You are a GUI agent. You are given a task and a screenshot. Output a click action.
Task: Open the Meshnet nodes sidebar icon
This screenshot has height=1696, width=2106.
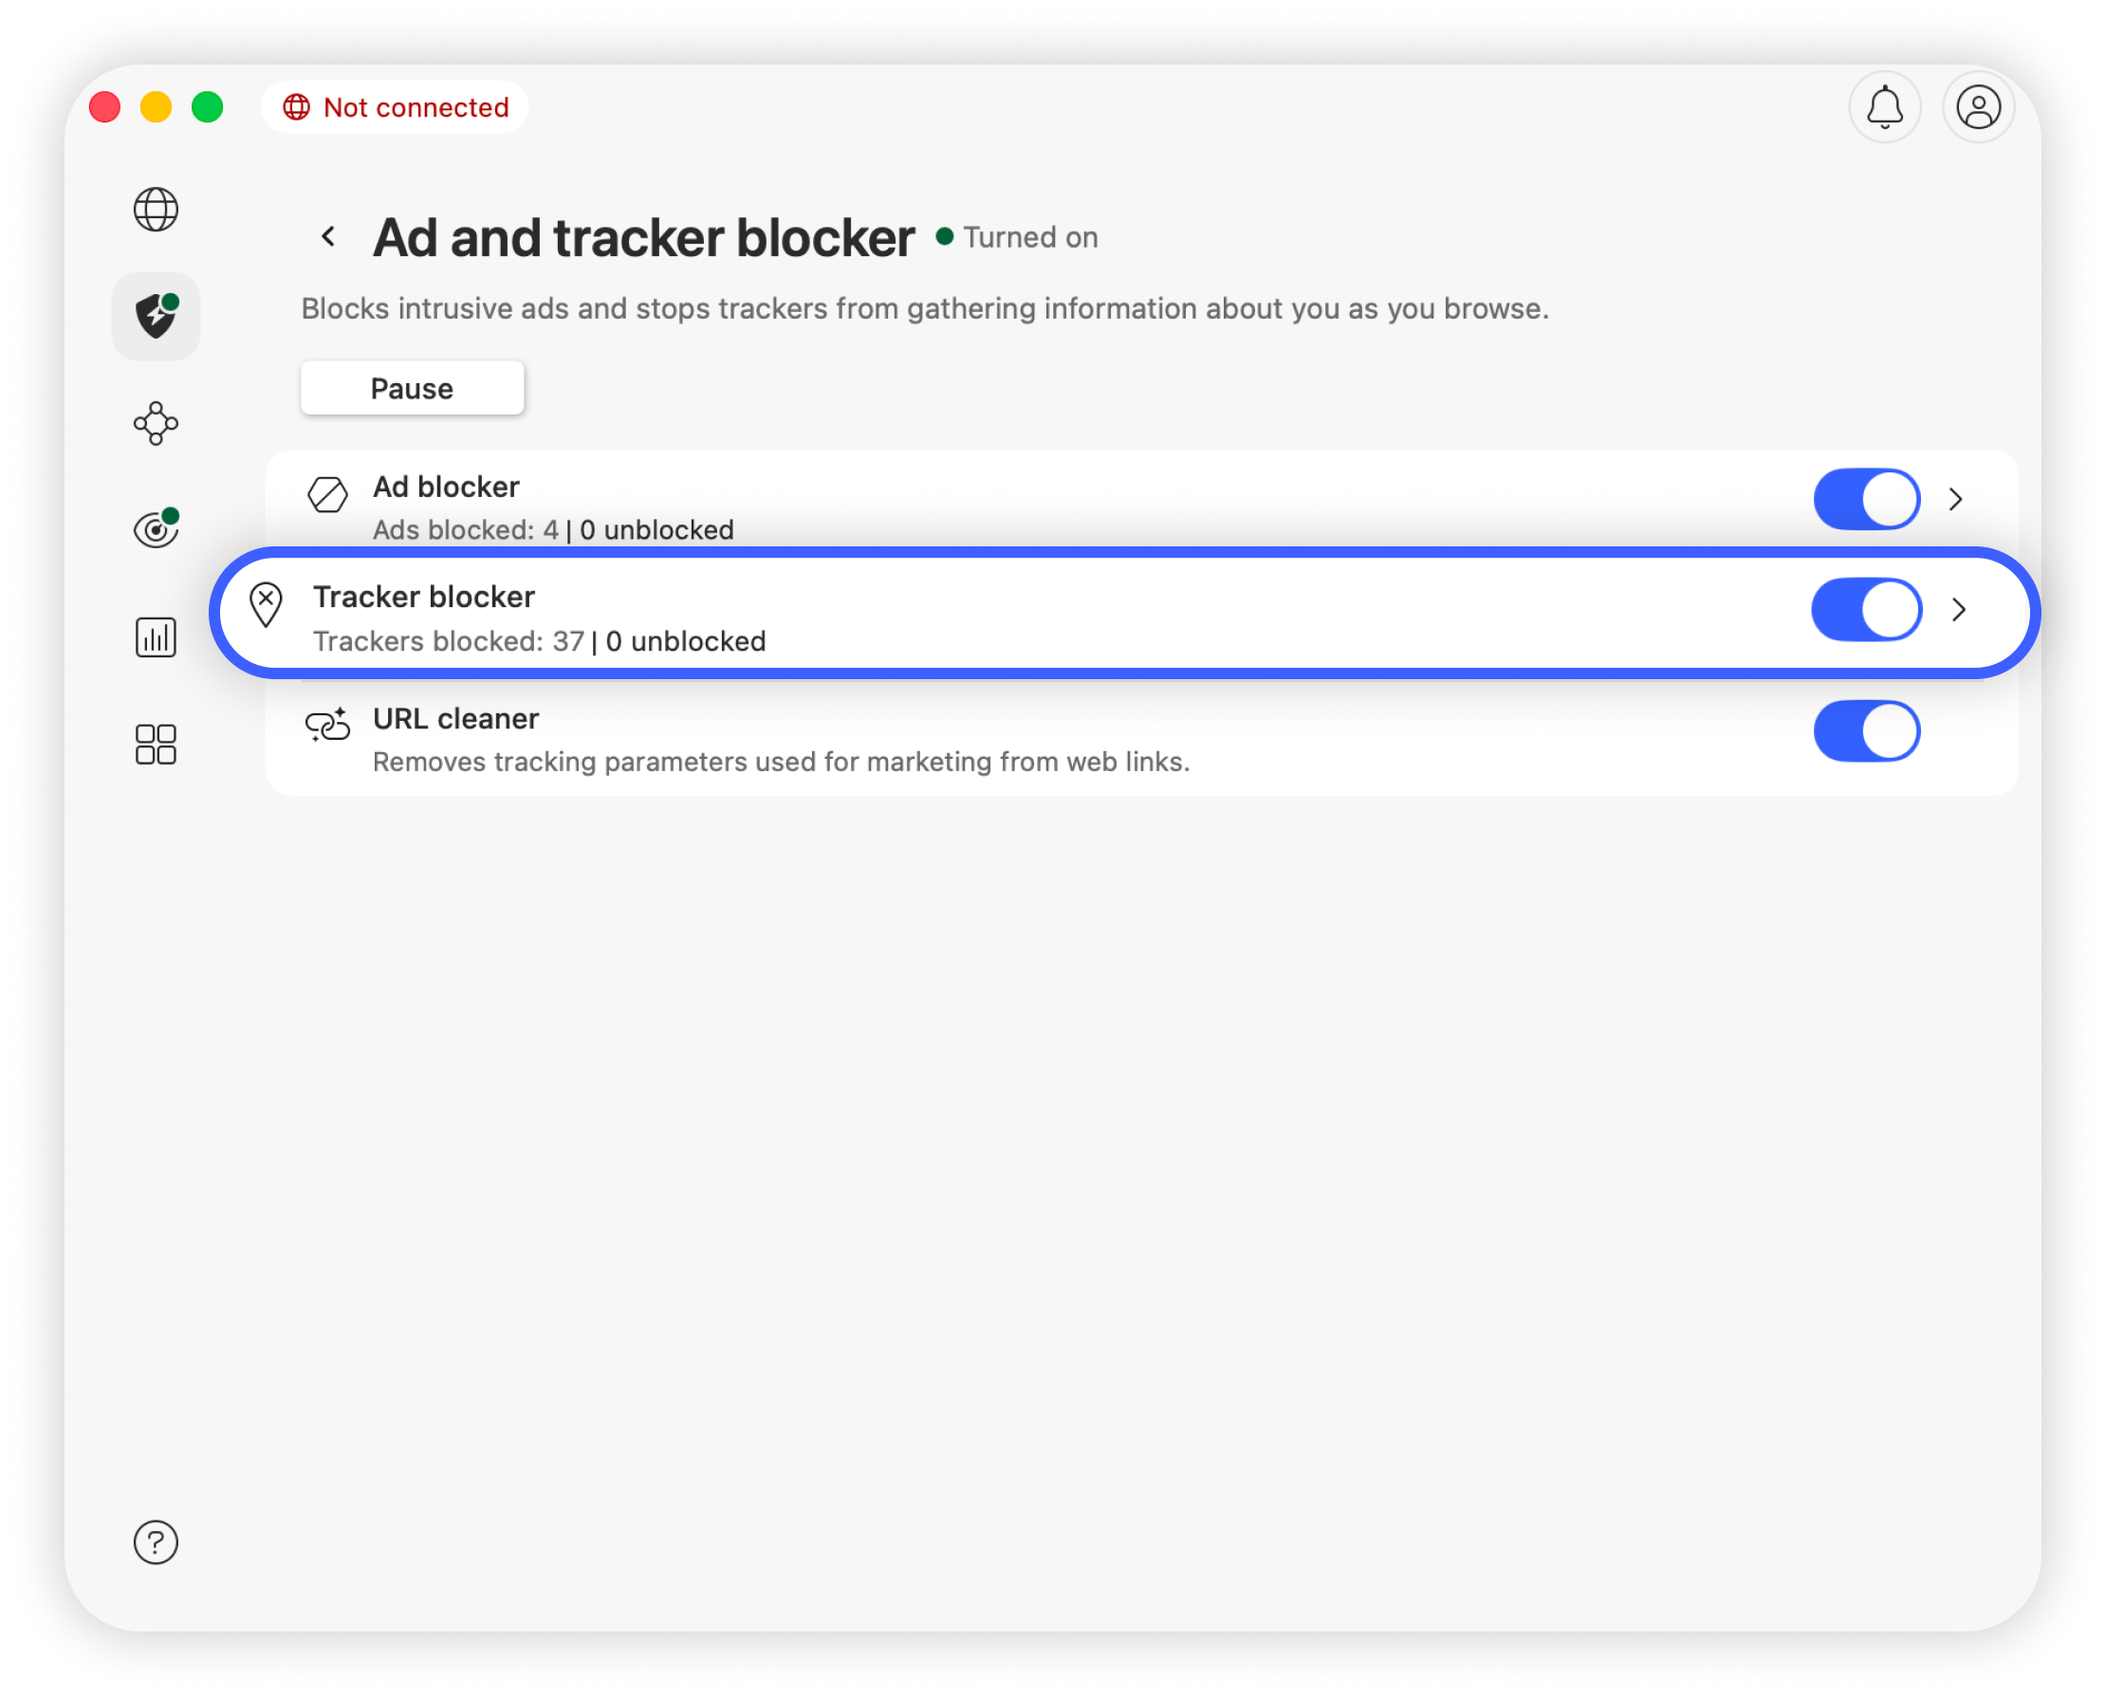point(156,423)
